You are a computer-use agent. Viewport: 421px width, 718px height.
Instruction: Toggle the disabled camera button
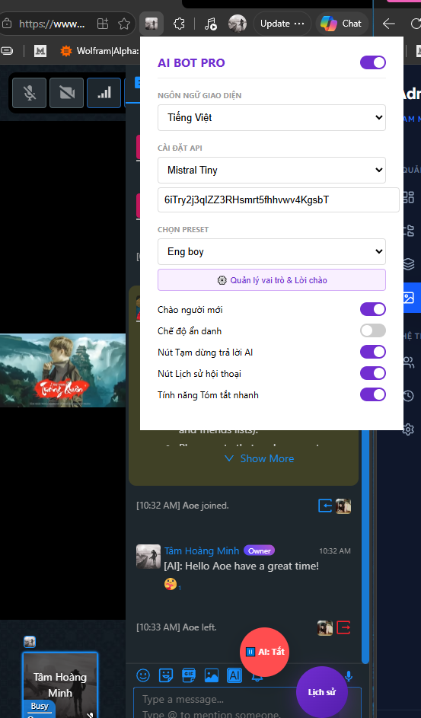tap(67, 93)
